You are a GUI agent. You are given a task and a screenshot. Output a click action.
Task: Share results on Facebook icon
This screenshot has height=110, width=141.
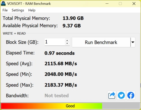131,95
